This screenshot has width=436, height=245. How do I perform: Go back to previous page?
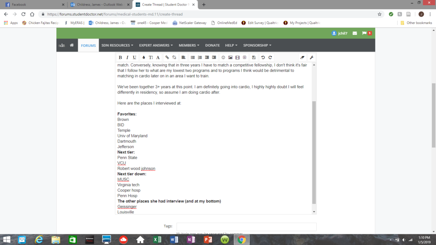click(x=6, y=14)
